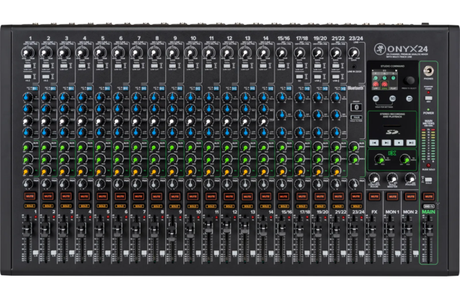Click channel 7's orange FX send knob
This screenshot has width=460, height=299.
136,171
